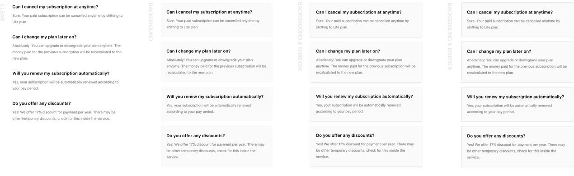Select change plan card with shadow
Screen dimensions: 574x176
(x=366, y=62)
